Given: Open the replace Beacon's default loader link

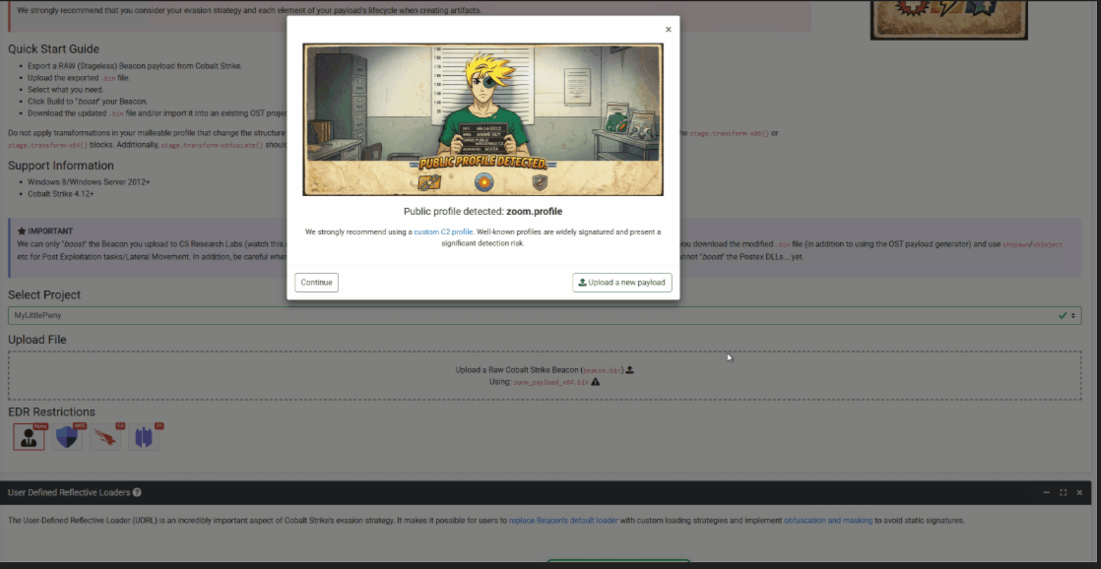Looking at the screenshot, I should point(563,521).
